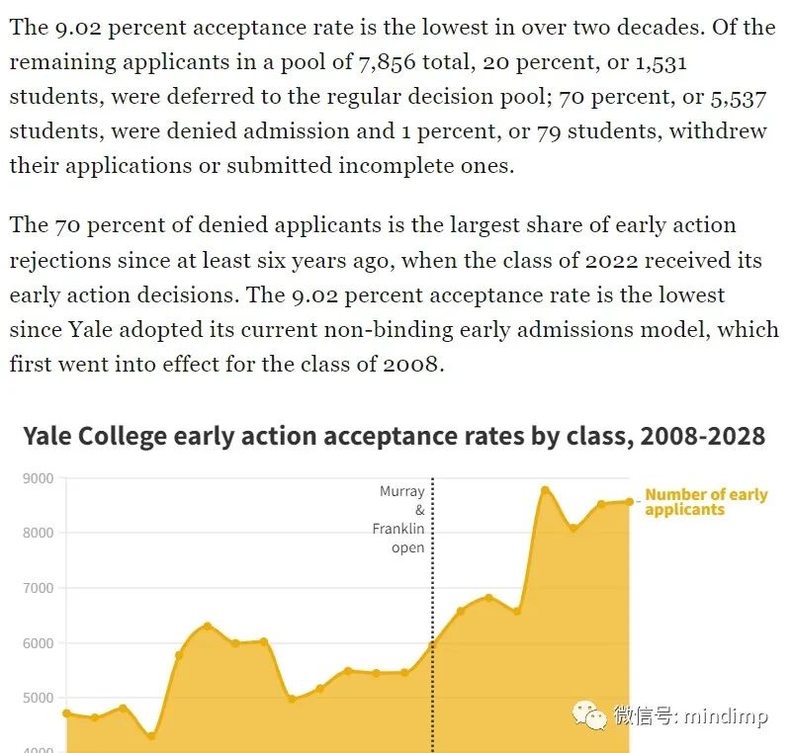Select the first data point at chart's left edge

(67, 713)
